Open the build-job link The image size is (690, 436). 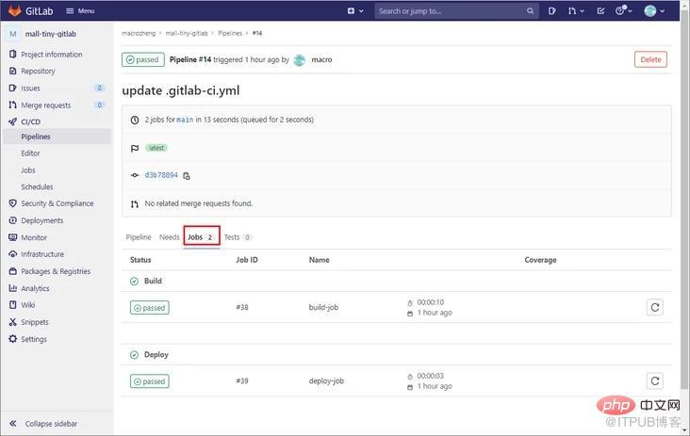[x=323, y=307]
